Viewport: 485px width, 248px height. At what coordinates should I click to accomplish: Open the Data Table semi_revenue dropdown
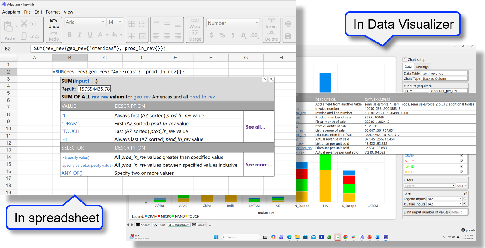[x=444, y=74]
